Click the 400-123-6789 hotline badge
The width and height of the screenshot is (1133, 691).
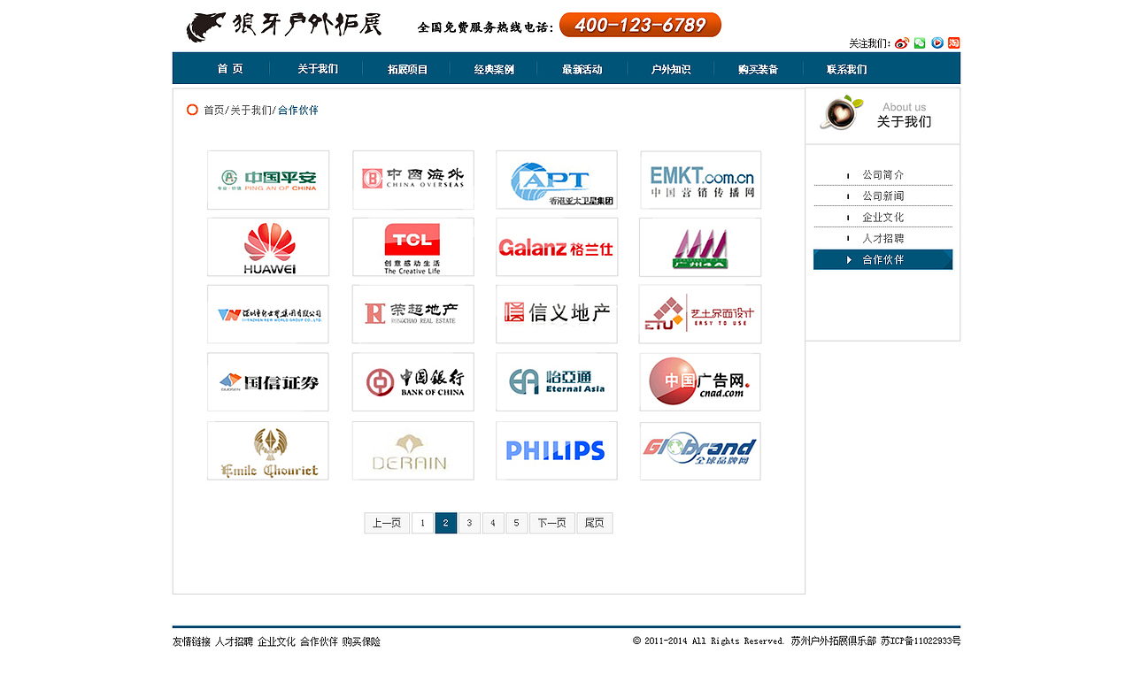click(641, 25)
